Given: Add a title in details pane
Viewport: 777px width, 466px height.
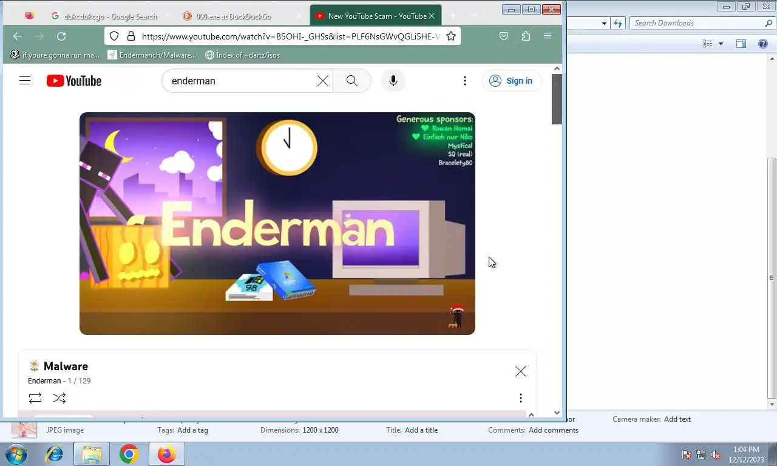Looking at the screenshot, I should (421, 430).
